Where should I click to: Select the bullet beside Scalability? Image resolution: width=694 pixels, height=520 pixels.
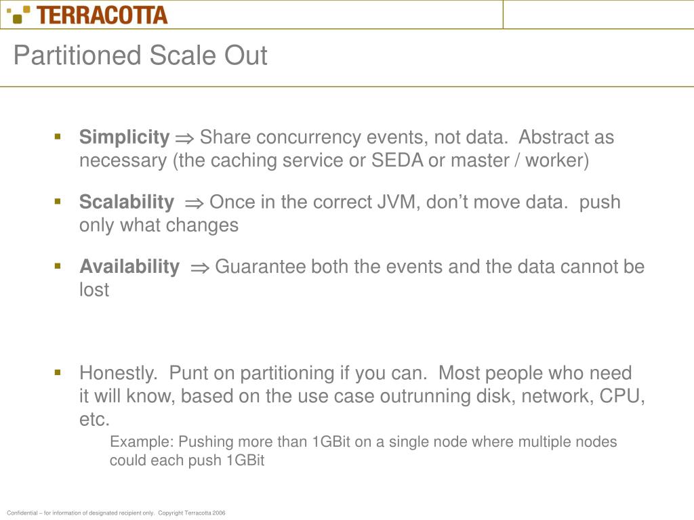coord(58,202)
